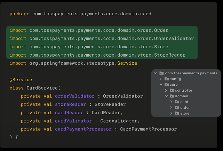Image resolution: width=223 pixels, height=151 pixels.
Task: Click private val before orderValidator
Action: point(37,96)
